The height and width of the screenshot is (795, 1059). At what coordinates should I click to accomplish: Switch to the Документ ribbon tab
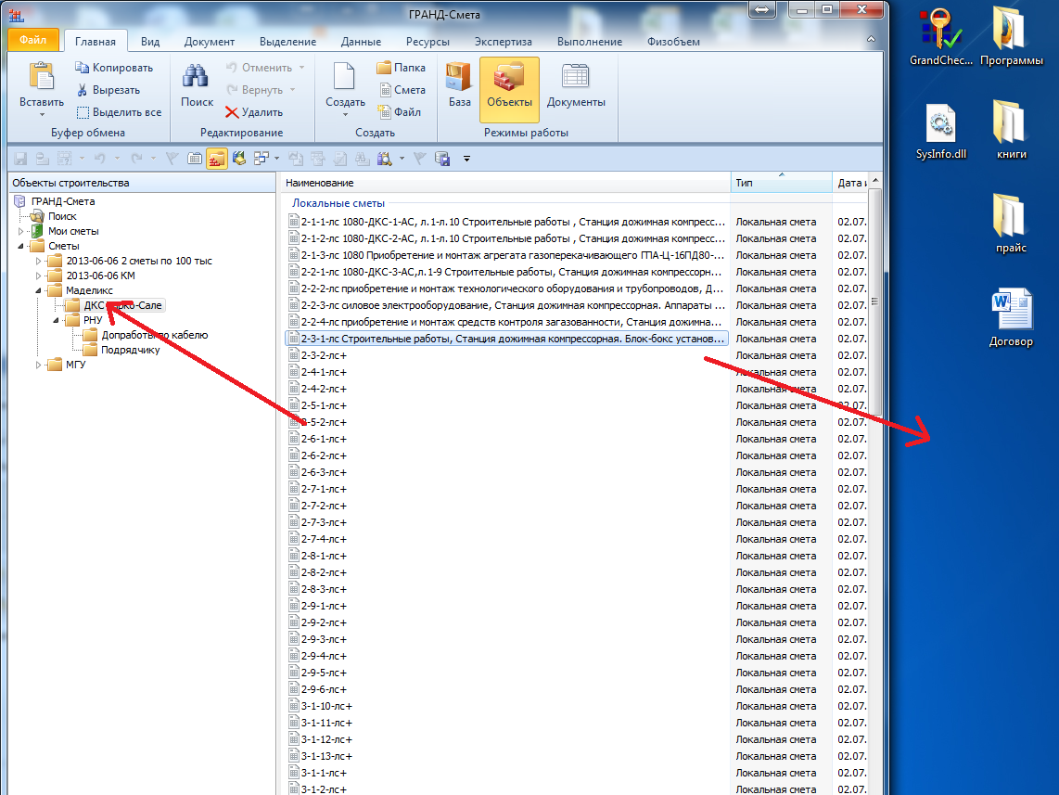(210, 41)
